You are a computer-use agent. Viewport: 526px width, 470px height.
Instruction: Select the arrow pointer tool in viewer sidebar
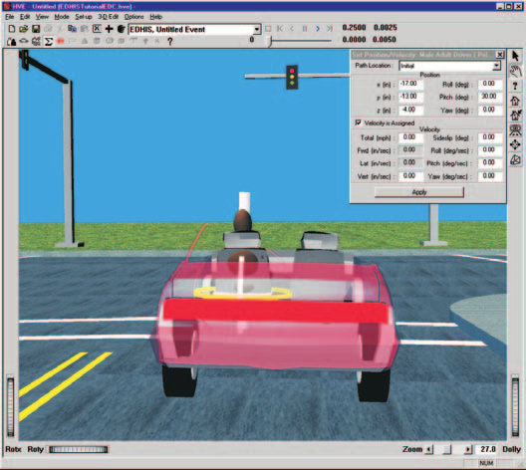(x=515, y=56)
